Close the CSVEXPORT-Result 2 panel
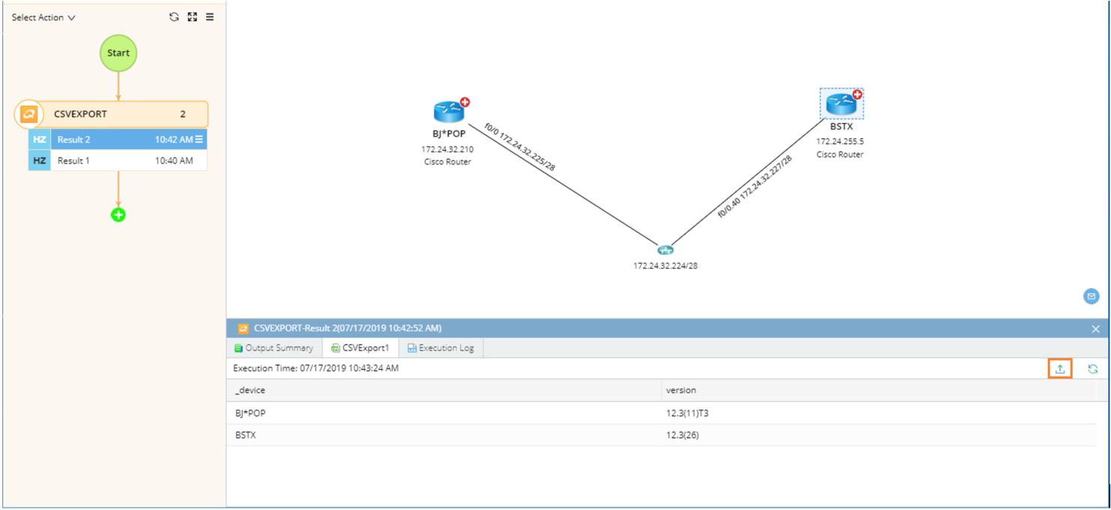1111x510 pixels. (1095, 329)
